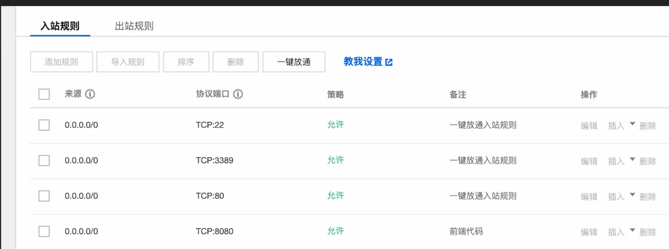669x249 pixels.
Task: Click the 导入规则 button
Action: [x=128, y=62]
